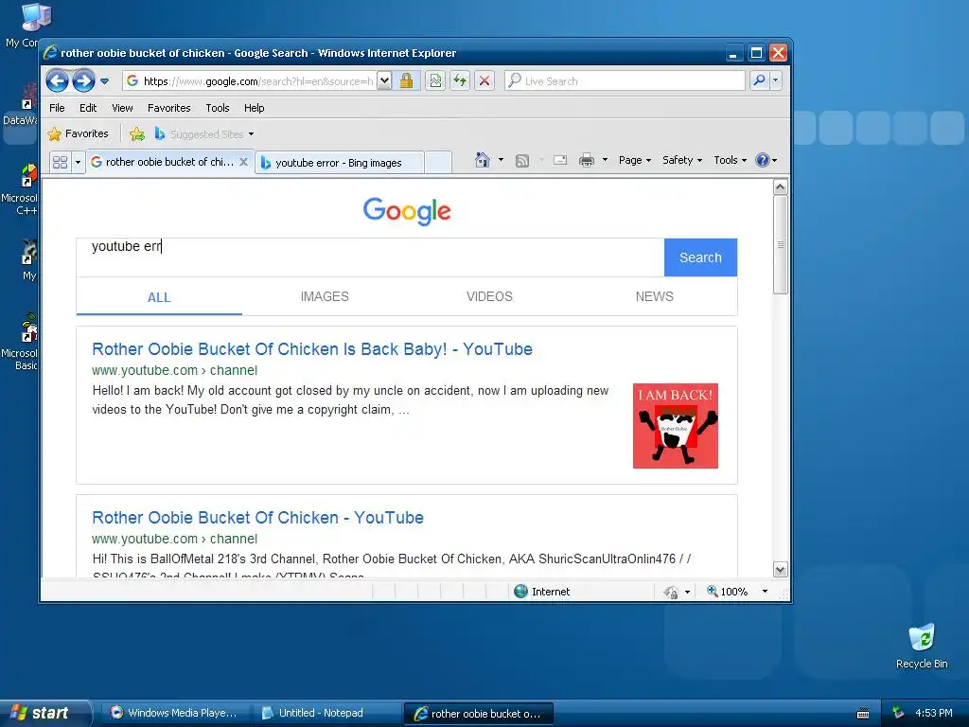969x727 pixels.
Task: Switch to Windows Media Player taskbar item
Action: pos(175,713)
